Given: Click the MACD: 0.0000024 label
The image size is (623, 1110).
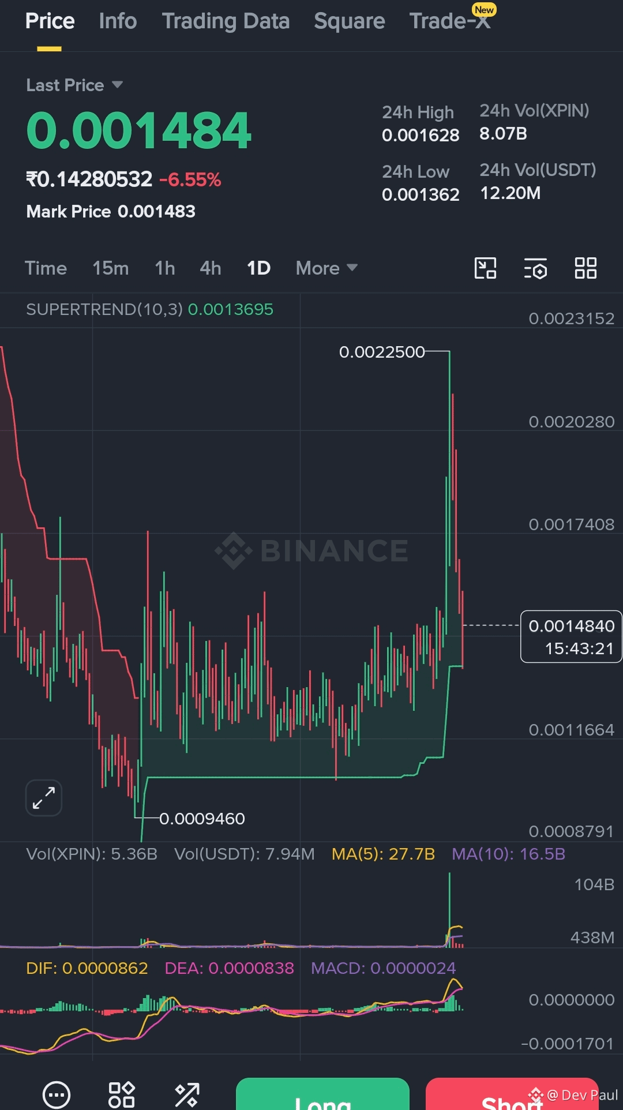Looking at the screenshot, I should coord(384,968).
